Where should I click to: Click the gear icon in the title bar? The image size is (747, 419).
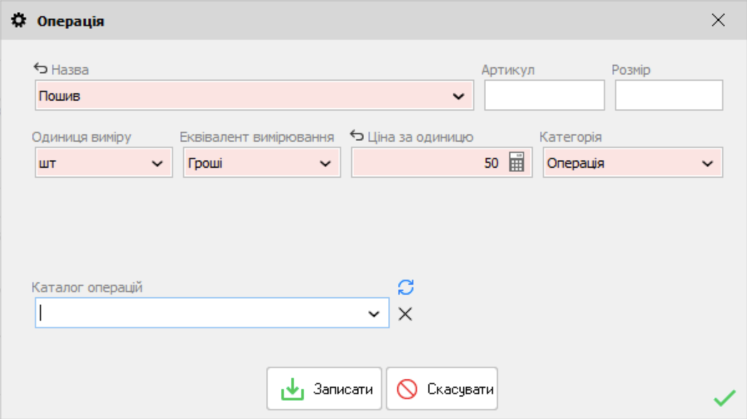point(19,19)
